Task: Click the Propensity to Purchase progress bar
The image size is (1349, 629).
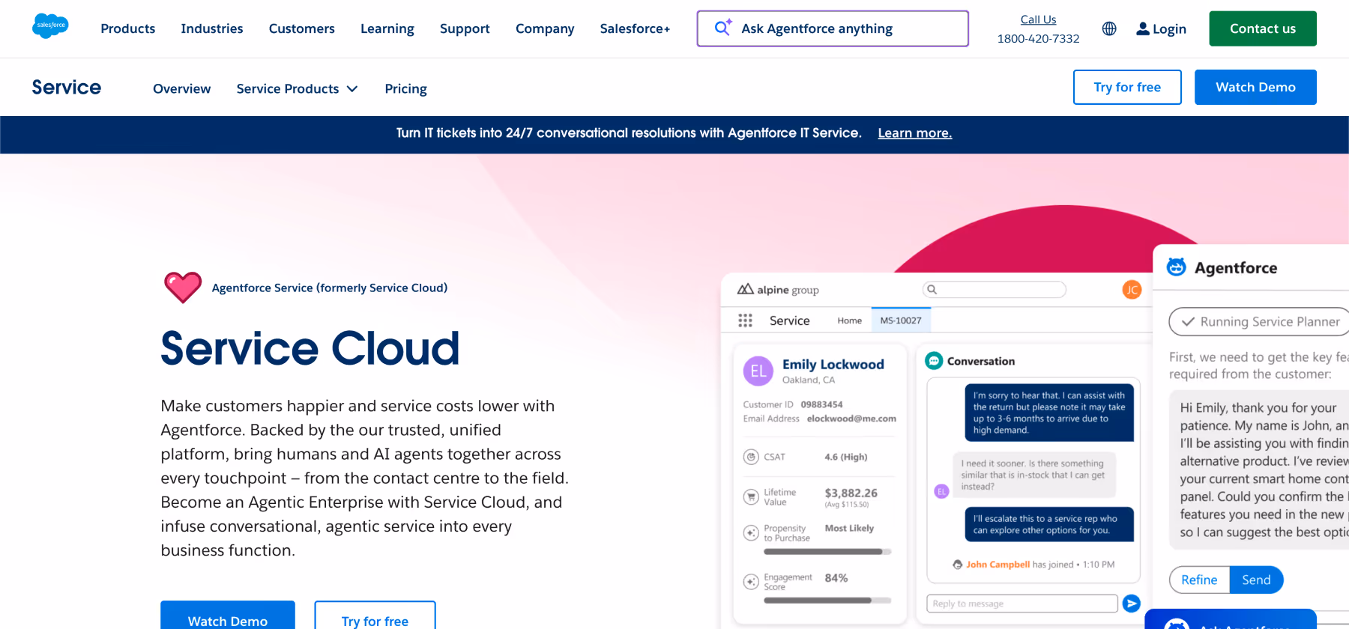Action: [827, 552]
